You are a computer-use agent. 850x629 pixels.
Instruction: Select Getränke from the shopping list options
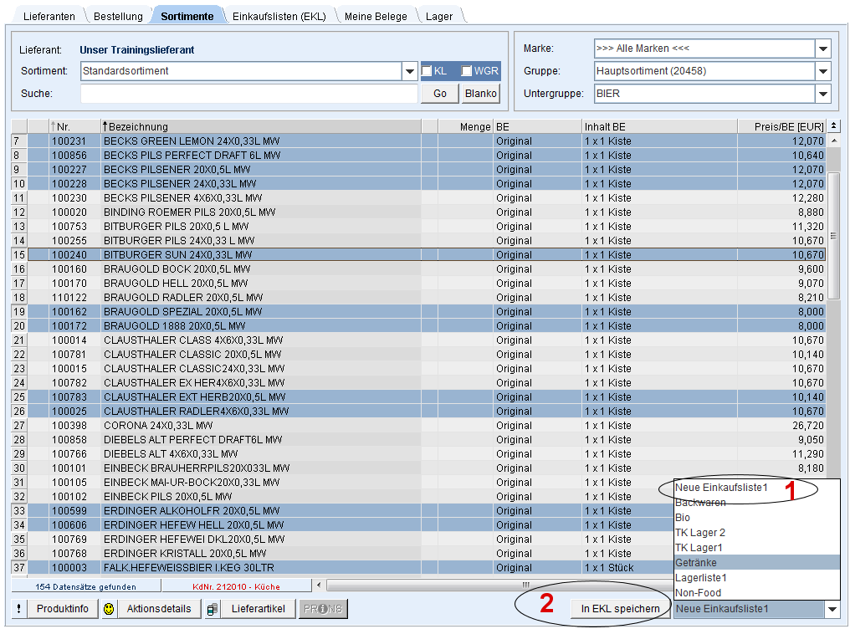pos(696,563)
